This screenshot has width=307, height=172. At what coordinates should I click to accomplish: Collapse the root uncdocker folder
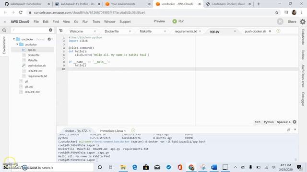[x=14, y=39]
